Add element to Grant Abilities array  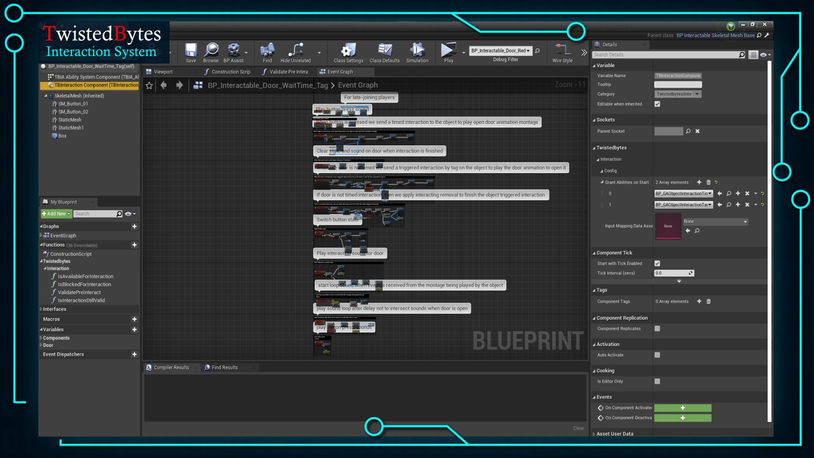[700, 183]
